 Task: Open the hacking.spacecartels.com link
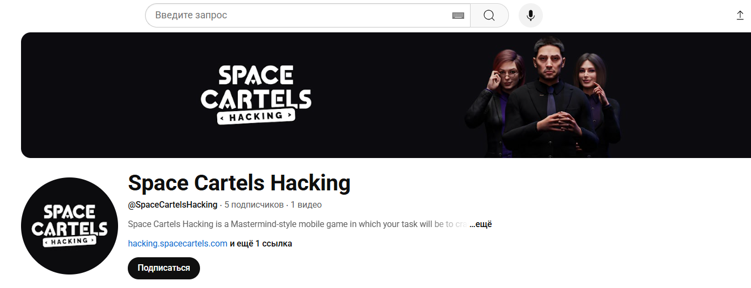tap(177, 244)
